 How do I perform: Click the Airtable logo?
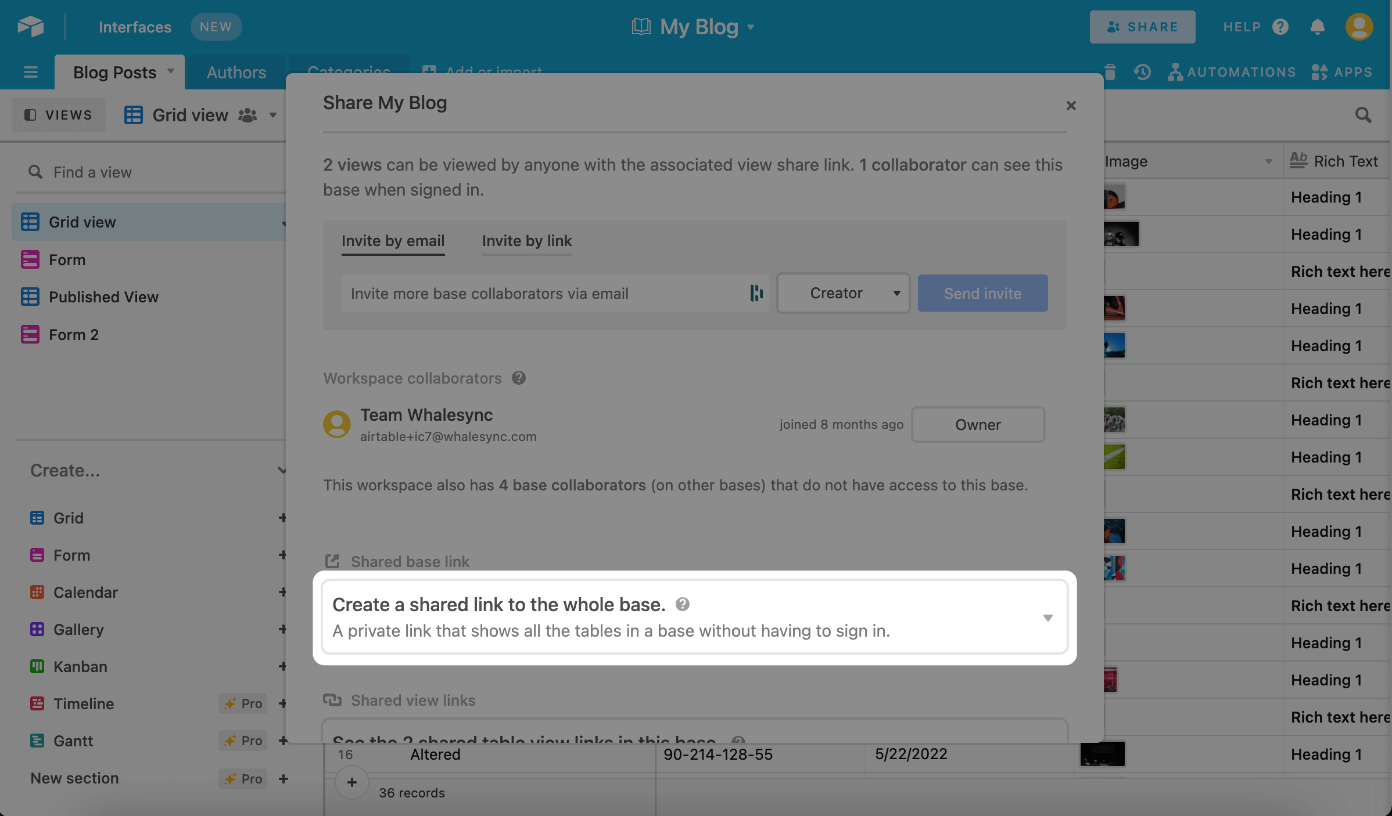[30, 26]
